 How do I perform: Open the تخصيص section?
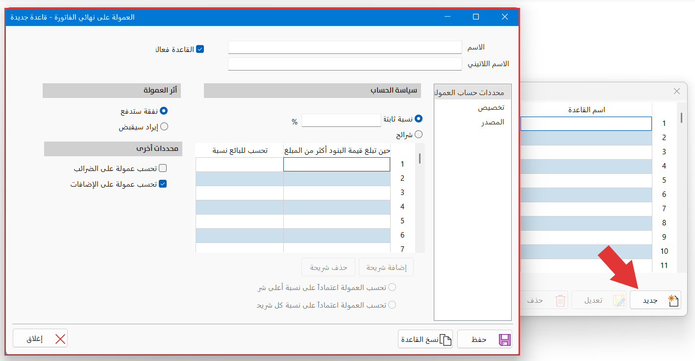pos(491,107)
